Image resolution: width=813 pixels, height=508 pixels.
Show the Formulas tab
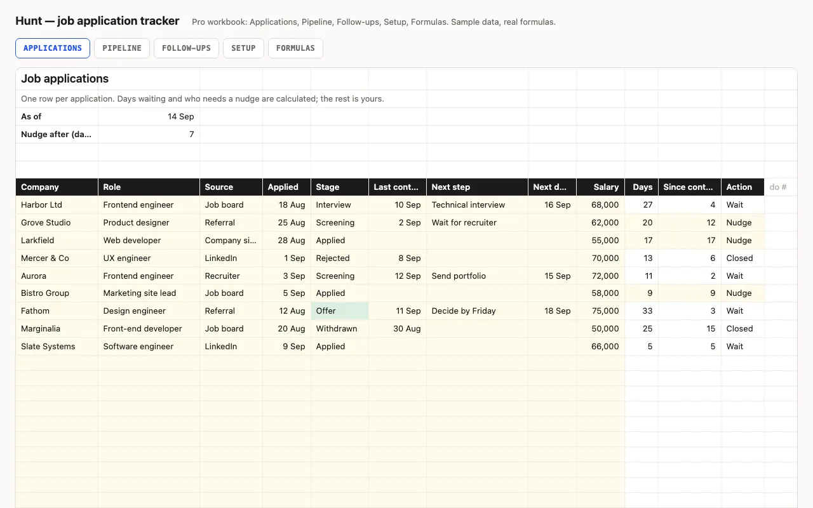[295, 48]
